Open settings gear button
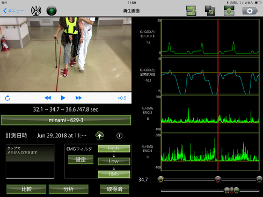Viewport: 263px width, 197px height. pos(250,11)
